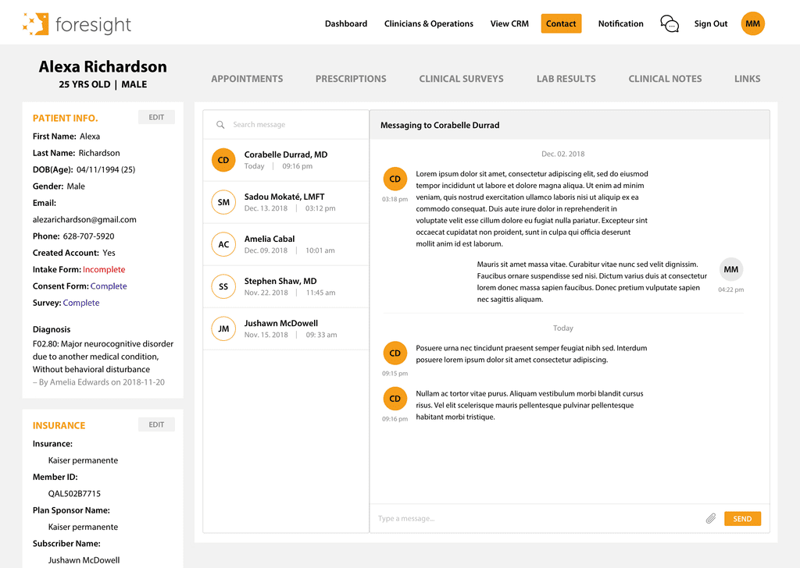The height and width of the screenshot is (568, 800).
Task: Click the Foresight logo
Action: pyautogui.click(x=76, y=24)
